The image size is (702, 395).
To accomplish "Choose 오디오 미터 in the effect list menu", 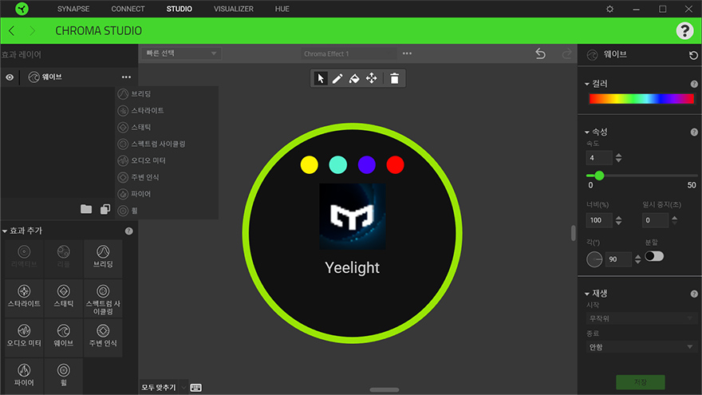I will coord(167,160).
